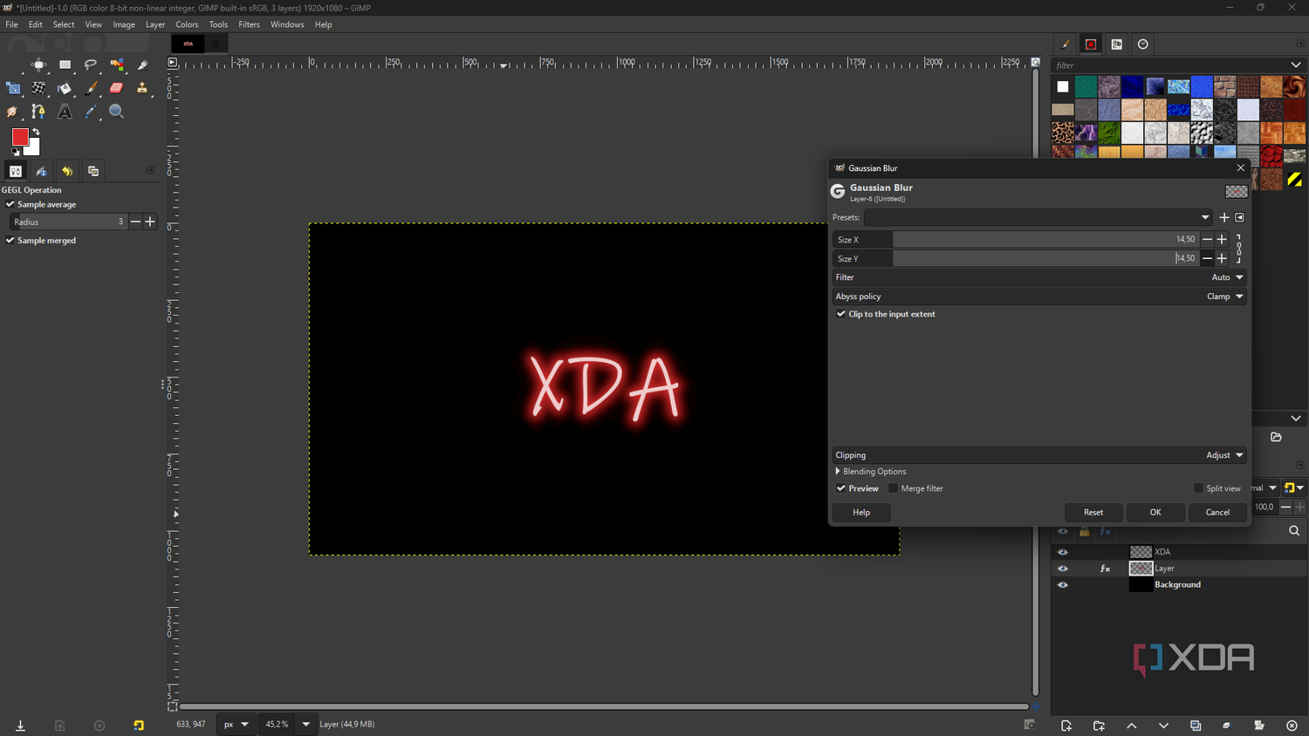Open the Colors menu

point(187,24)
